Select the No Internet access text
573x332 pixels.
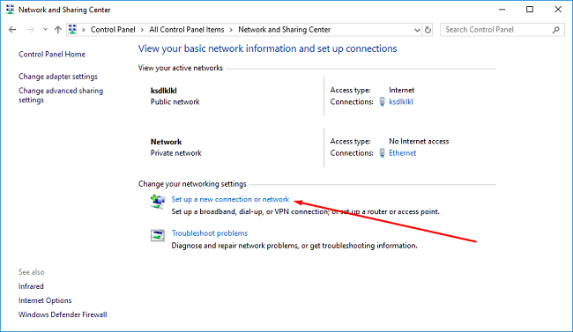pyautogui.click(x=419, y=141)
